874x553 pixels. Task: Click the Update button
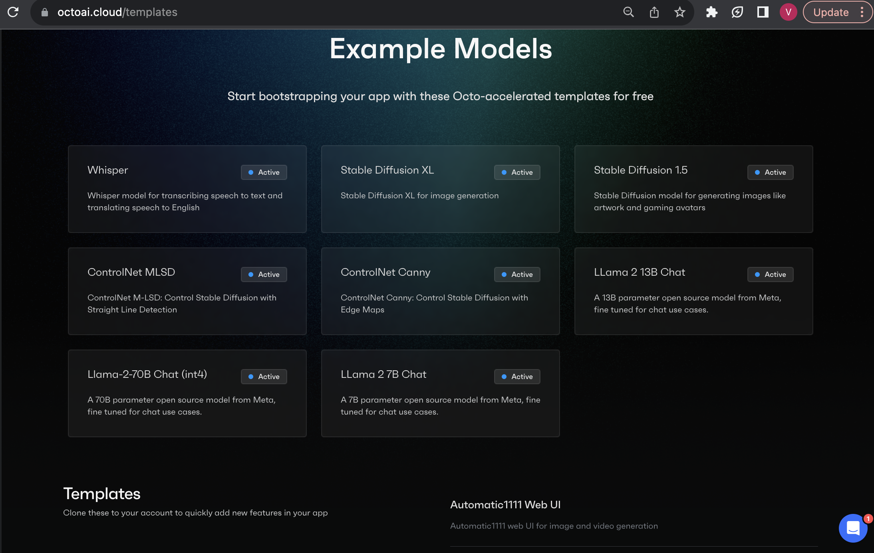(x=831, y=12)
